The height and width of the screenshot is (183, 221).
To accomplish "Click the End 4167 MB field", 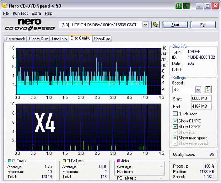I will (x=201, y=106).
